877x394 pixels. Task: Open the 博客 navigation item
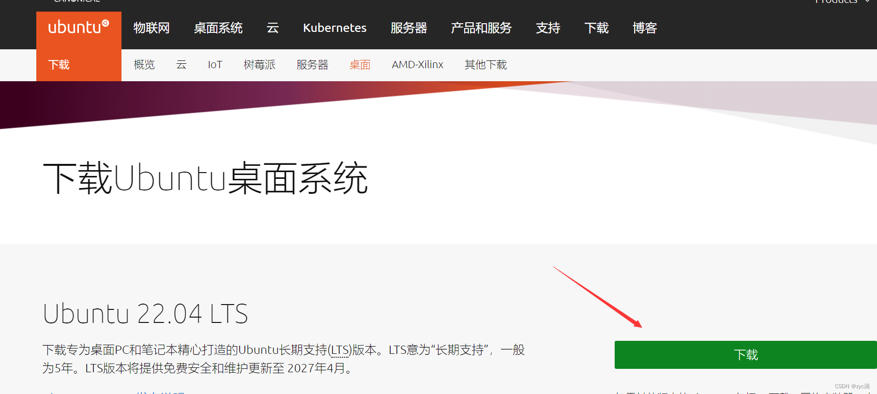(645, 28)
